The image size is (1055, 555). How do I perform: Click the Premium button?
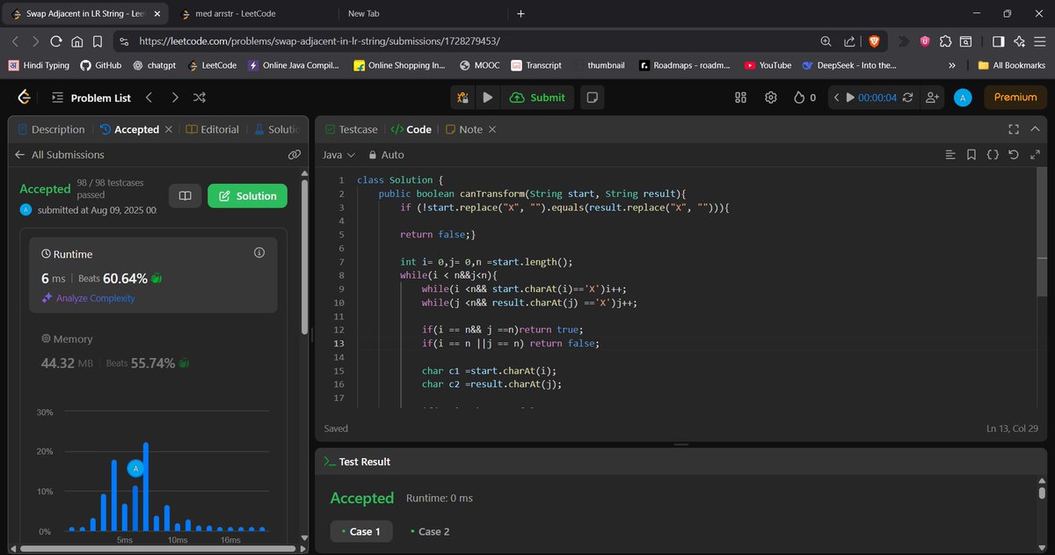(1015, 98)
